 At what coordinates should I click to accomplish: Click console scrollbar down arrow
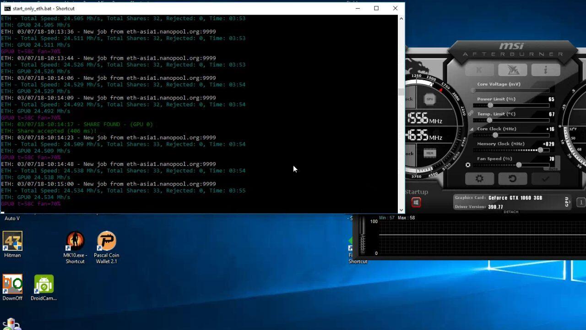click(x=401, y=210)
